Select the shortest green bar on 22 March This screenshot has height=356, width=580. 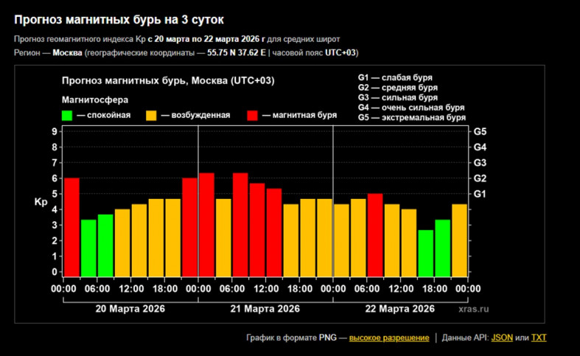click(425, 253)
